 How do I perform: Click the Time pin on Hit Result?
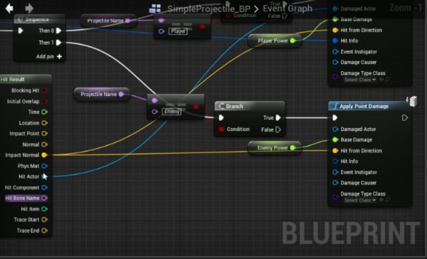point(44,112)
